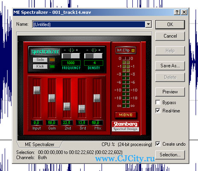This screenshot has width=198, height=171.
Task: Click the Preview button
Action: 170,92
